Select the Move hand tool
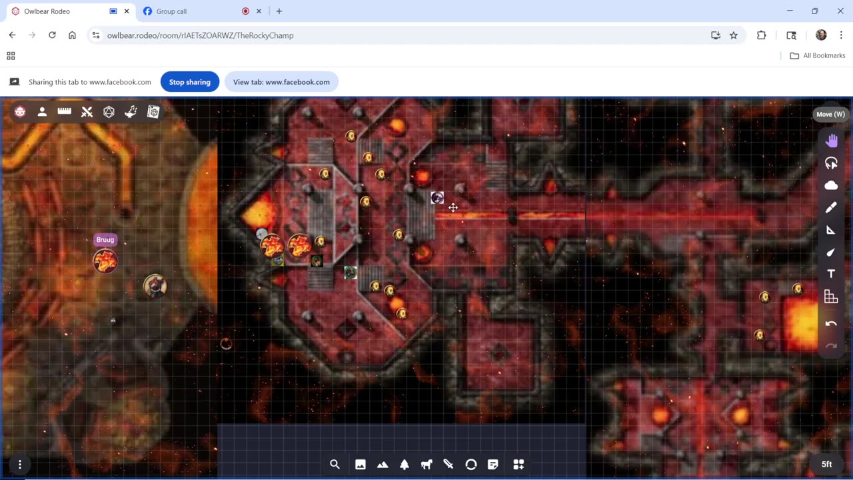This screenshot has height=480, width=853. click(831, 141)
